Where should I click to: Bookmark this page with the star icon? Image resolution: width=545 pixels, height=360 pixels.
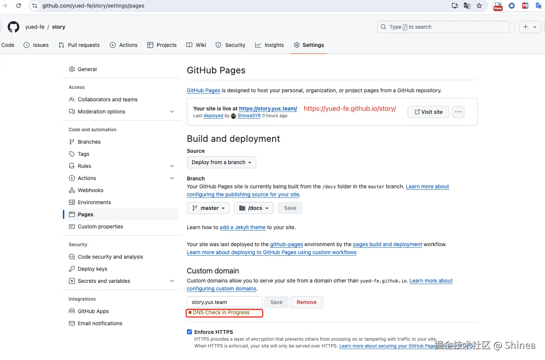[479, 6]
